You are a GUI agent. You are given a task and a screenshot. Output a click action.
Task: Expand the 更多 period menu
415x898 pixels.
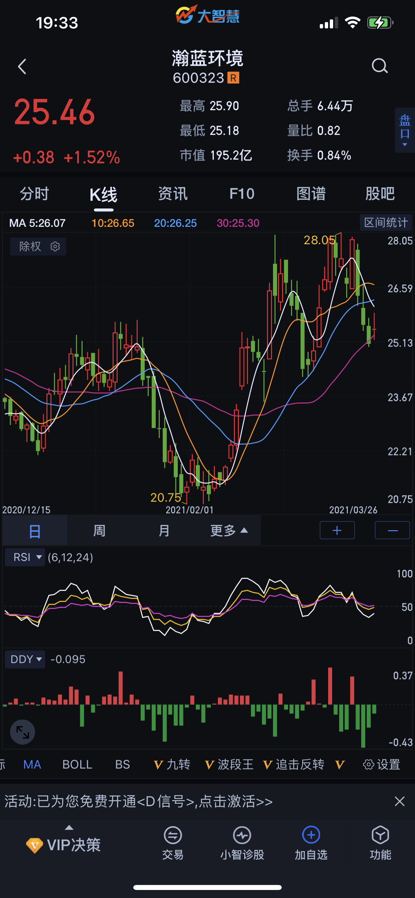point(229,531)
